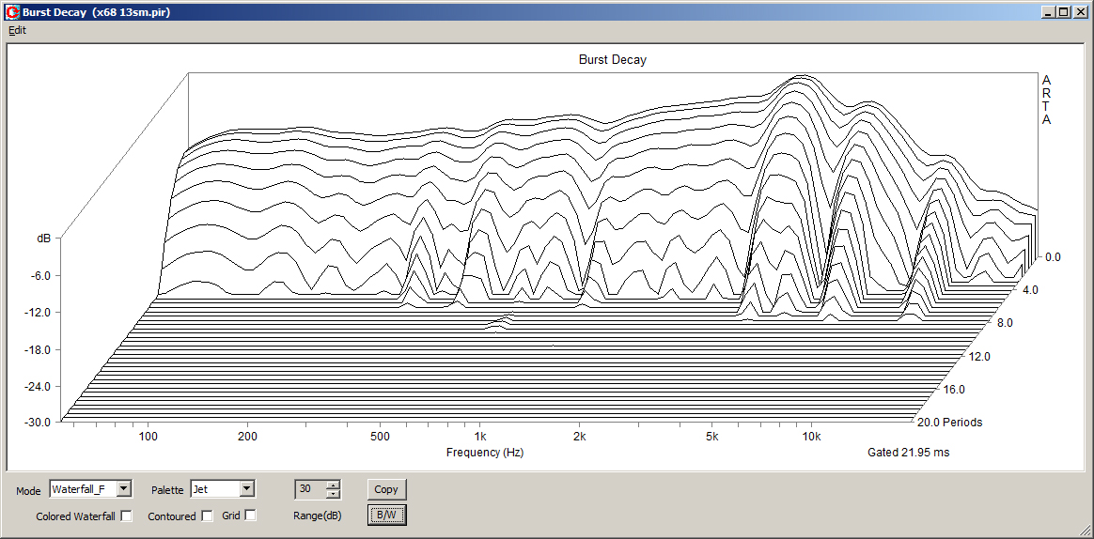Image resolution: width=1094 pixels, height=539 pixels.
Task: Tick the Contoured checkbox
Action: tap(207, 516)
